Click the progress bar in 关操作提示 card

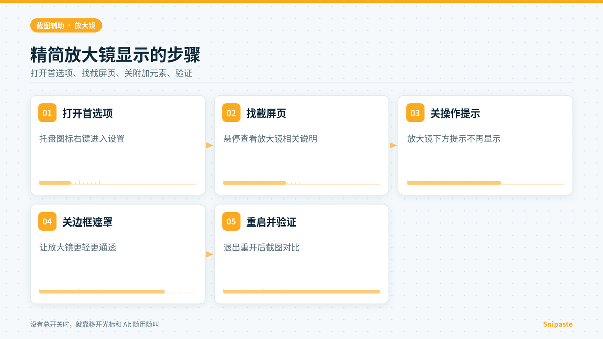coord(485,183)
